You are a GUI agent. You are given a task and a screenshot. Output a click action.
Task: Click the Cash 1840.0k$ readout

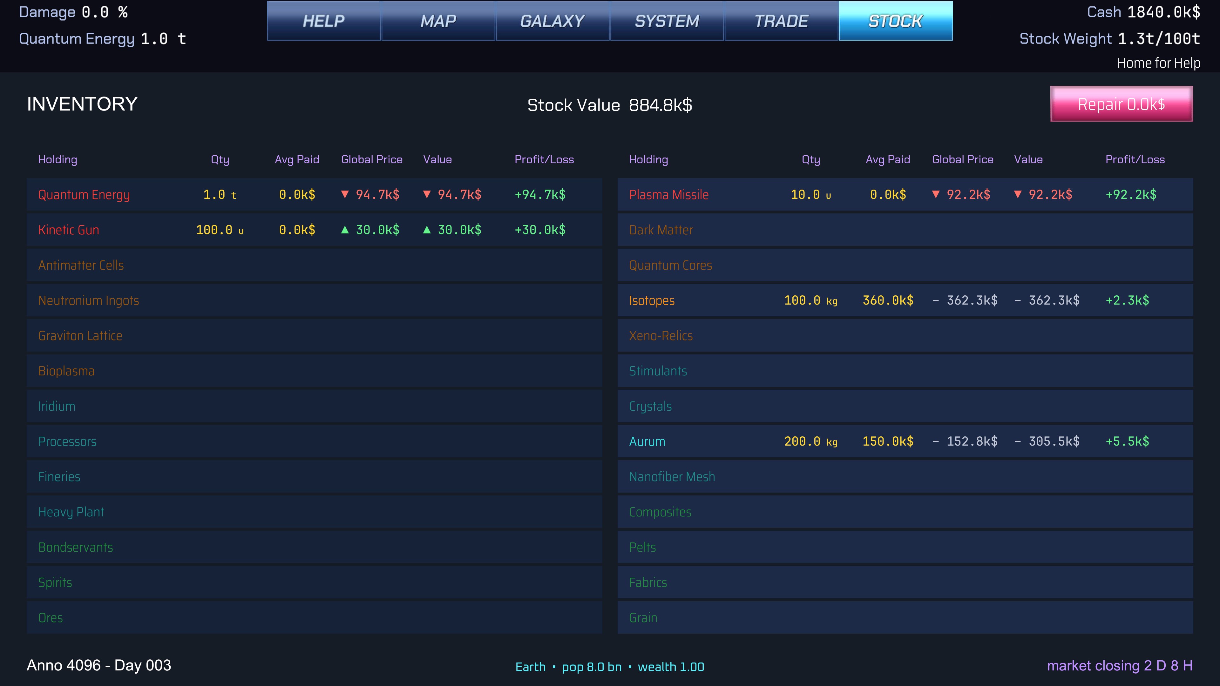tap(1143, 12)
